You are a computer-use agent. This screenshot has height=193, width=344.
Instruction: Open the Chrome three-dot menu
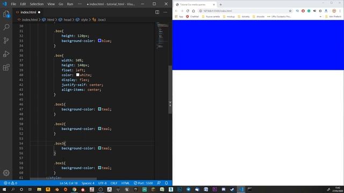[340, 11]
